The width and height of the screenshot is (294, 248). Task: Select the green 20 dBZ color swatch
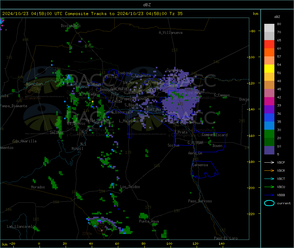[x=269, y=134]
